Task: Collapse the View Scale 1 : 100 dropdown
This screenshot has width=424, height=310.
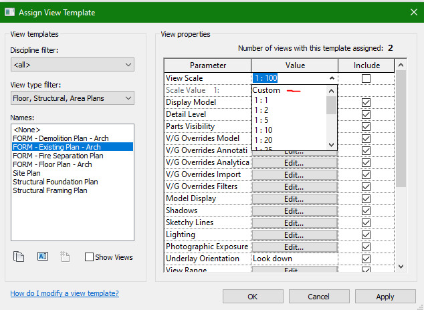Action: [332, 78]
